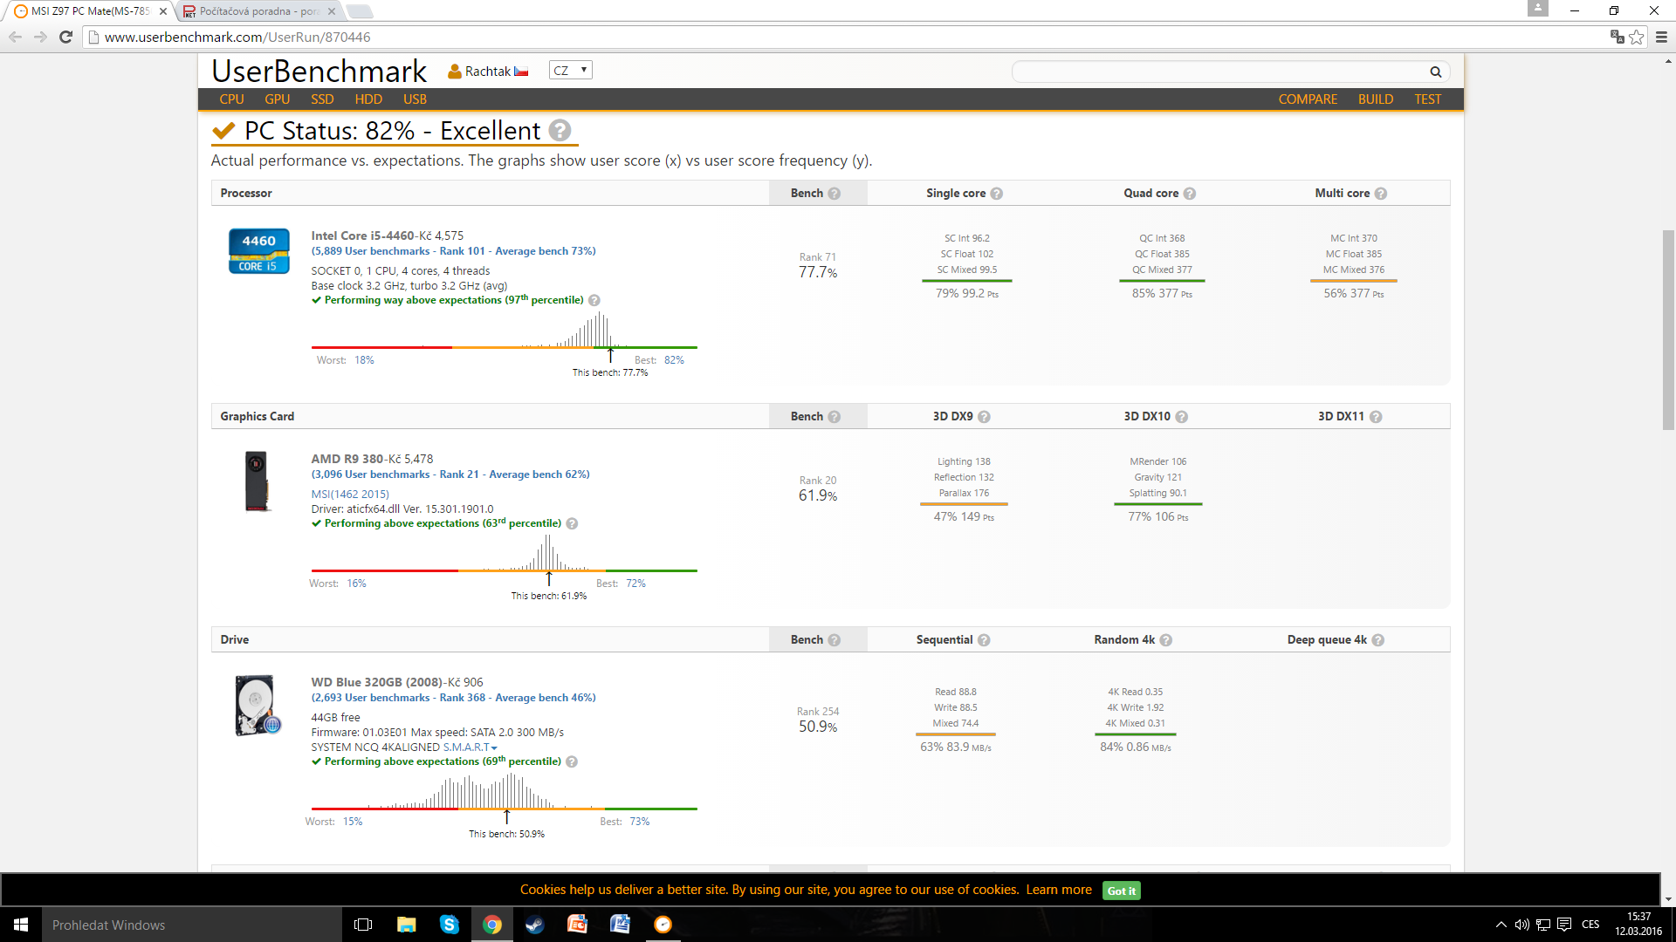Click help icon beside Deep queue 4k
This screenshot has height=942, width=1676.
click(1378, 640)
